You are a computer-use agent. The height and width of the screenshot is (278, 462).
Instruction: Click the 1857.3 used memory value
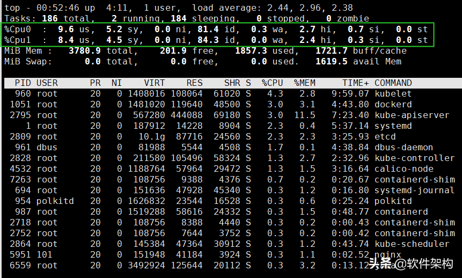(x=251, y=50)
